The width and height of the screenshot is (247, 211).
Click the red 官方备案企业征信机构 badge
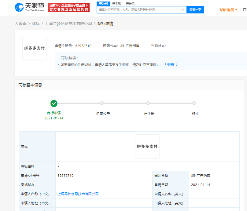(68, 8)
